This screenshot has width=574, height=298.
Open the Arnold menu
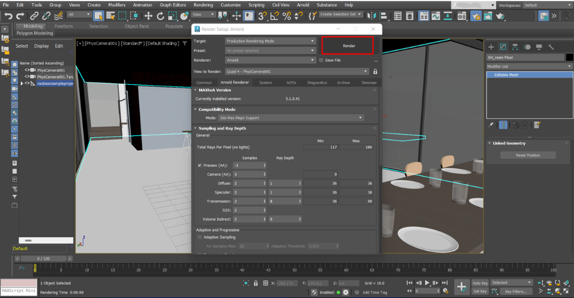click(x=303, y=5)
